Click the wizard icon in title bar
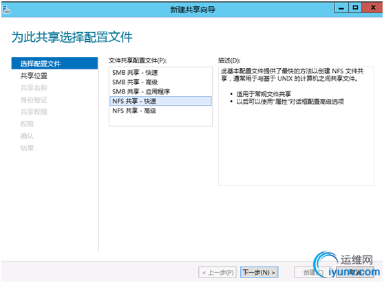The width and height of the screenshot is (384, 283). tap(6, 10)
